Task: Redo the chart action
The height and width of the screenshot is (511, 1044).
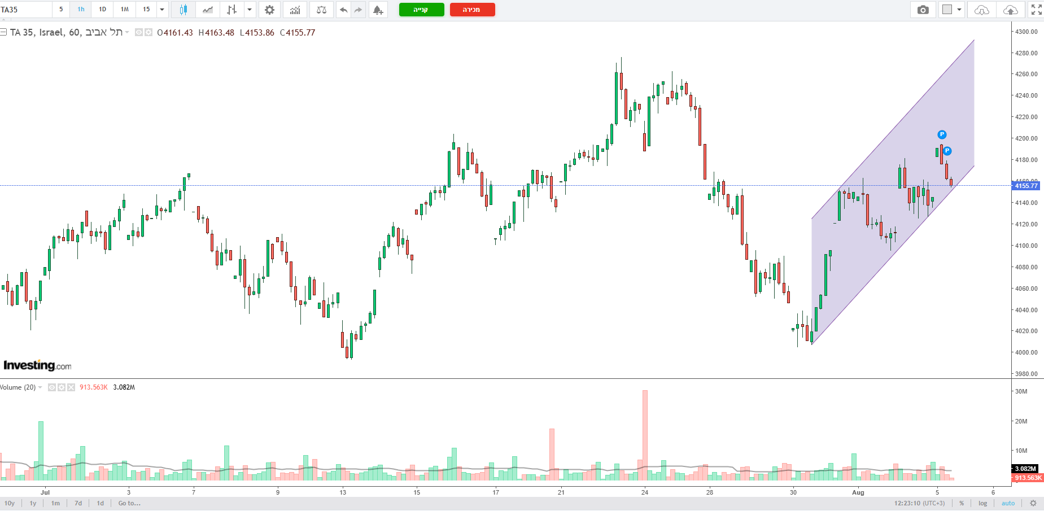Action: coord(358,10)
